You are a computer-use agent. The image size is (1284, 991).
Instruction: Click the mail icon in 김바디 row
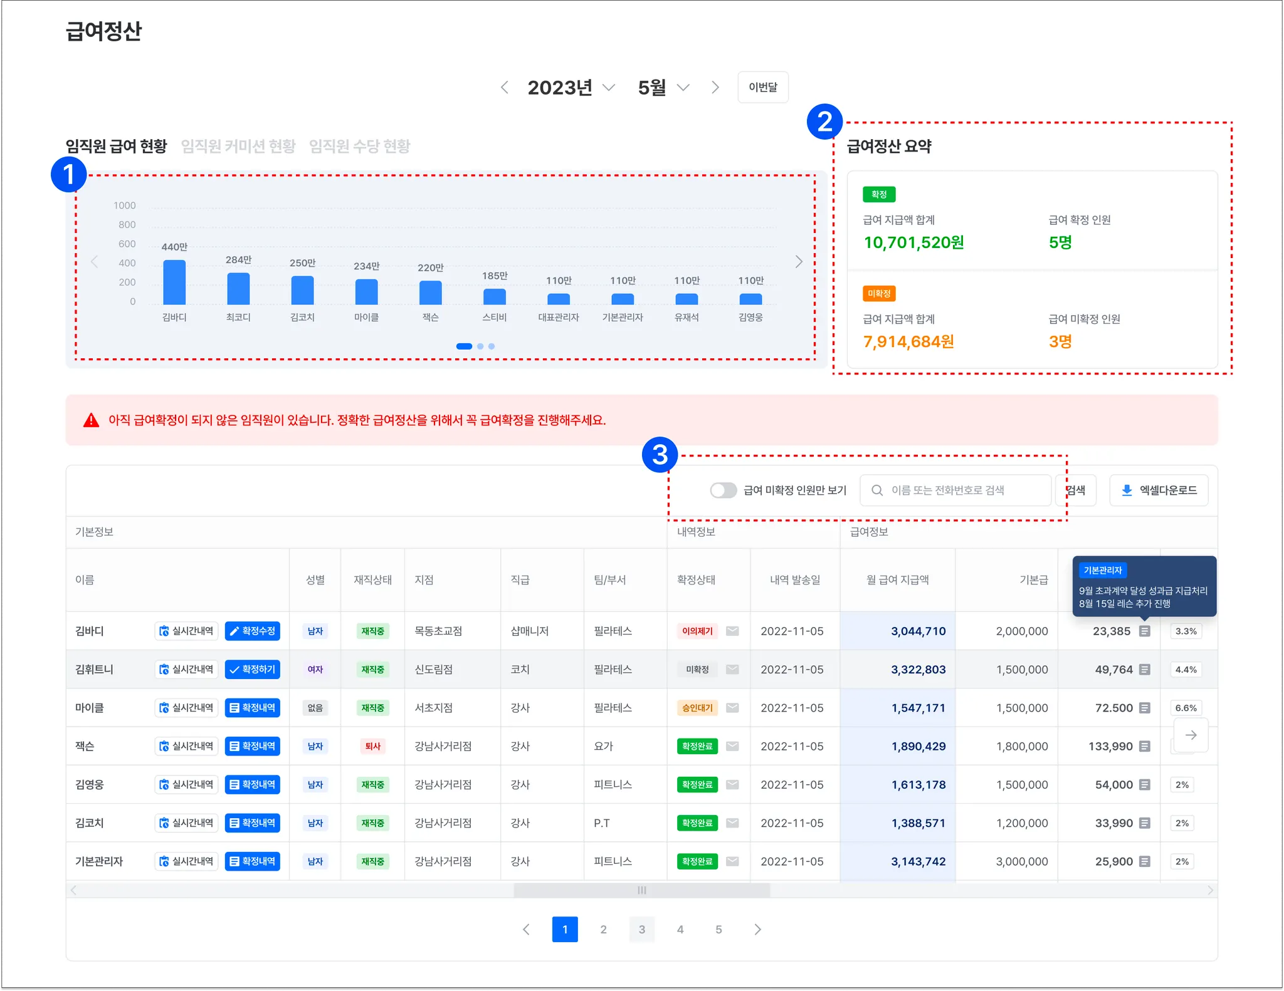[x=732, y=631]
